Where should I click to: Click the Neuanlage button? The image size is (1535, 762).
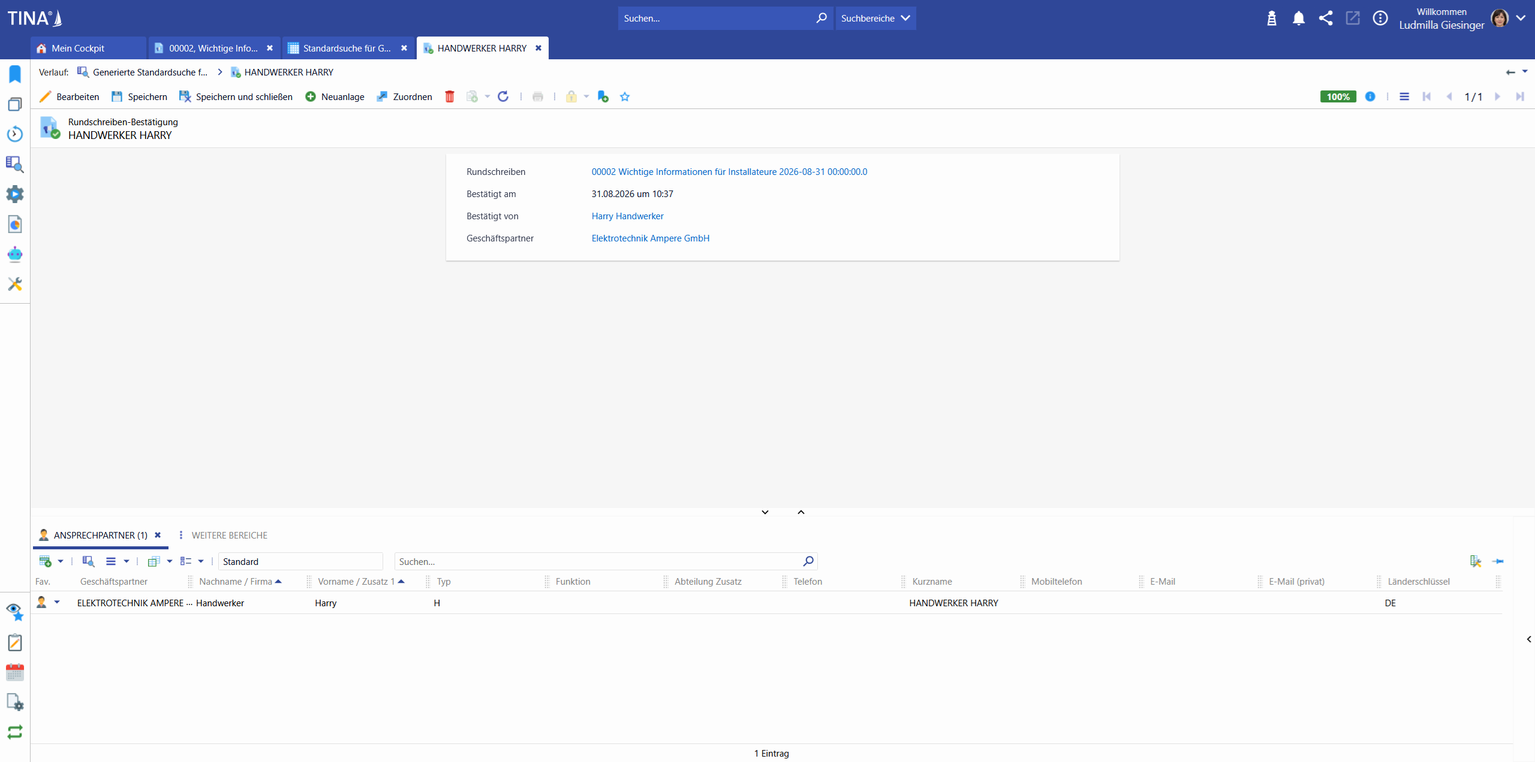[x=335, y=96]
